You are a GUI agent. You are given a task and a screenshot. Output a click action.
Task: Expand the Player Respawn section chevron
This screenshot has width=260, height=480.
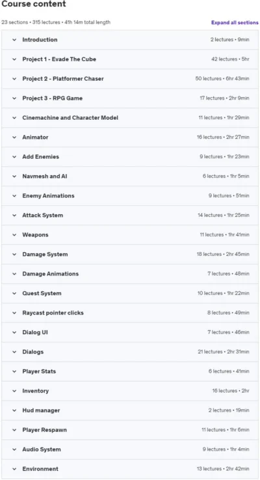pyautogui.click(x=14, y=430)
